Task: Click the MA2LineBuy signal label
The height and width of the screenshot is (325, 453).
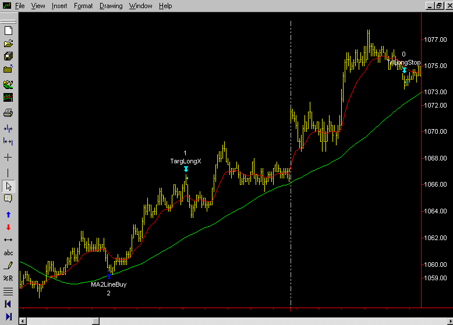Action: (x=109, y=285)
